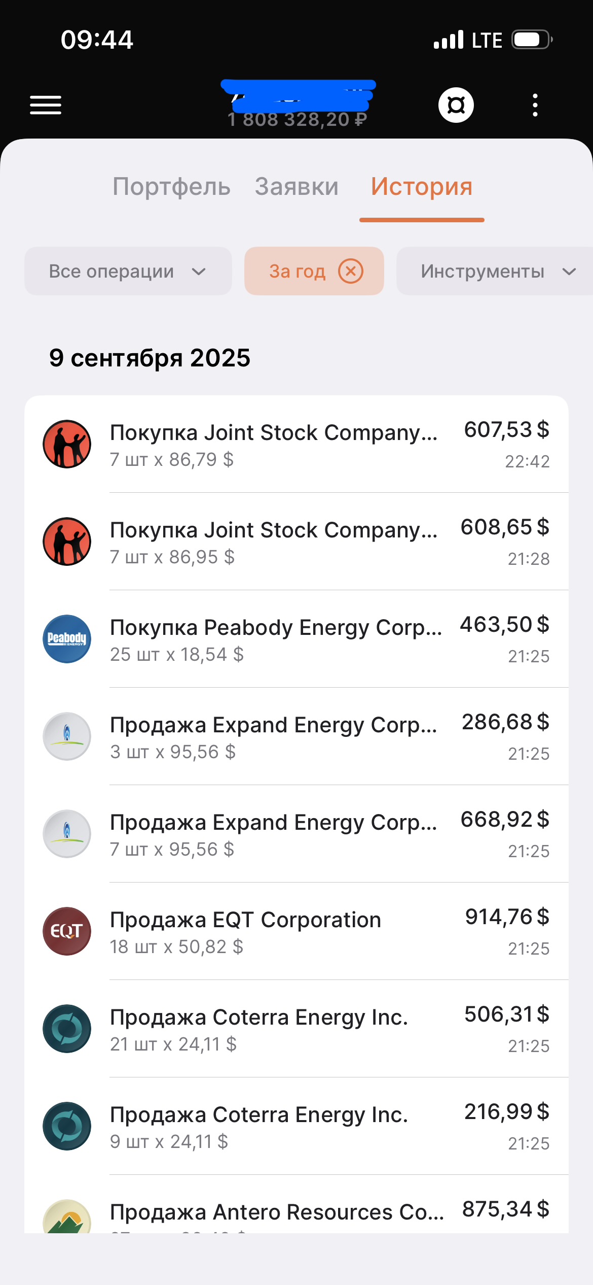The image size is (593, 1285).
Task: Switch to the "Заявки" tab
Action: 296,187
